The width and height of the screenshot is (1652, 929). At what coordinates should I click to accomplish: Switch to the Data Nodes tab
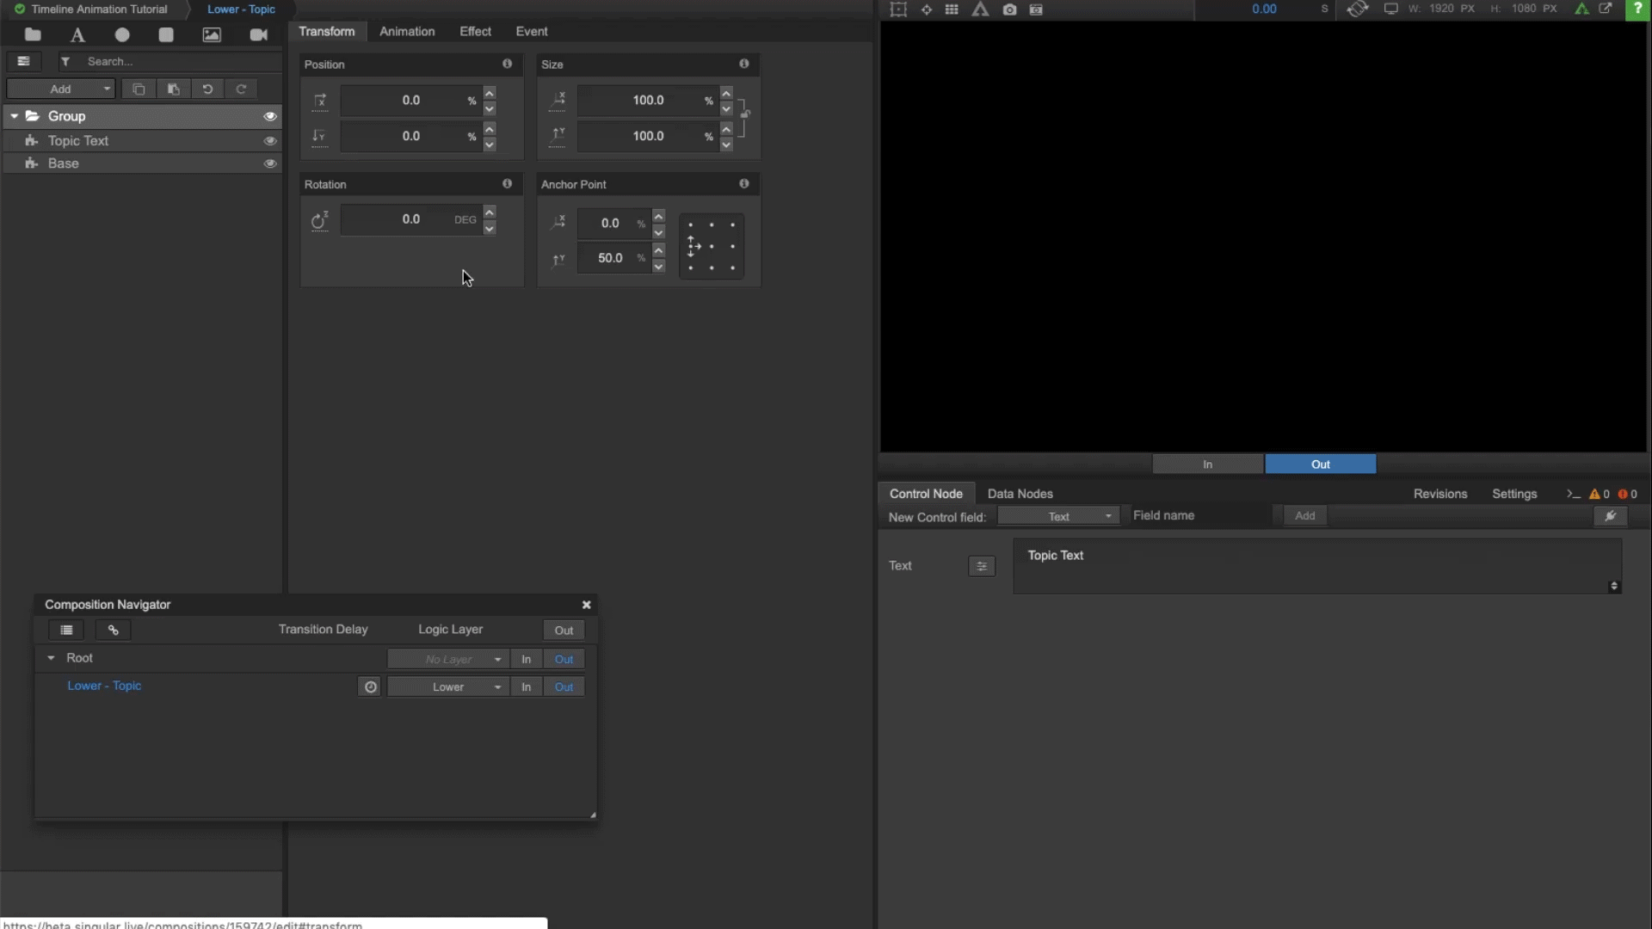point(1020,494)
